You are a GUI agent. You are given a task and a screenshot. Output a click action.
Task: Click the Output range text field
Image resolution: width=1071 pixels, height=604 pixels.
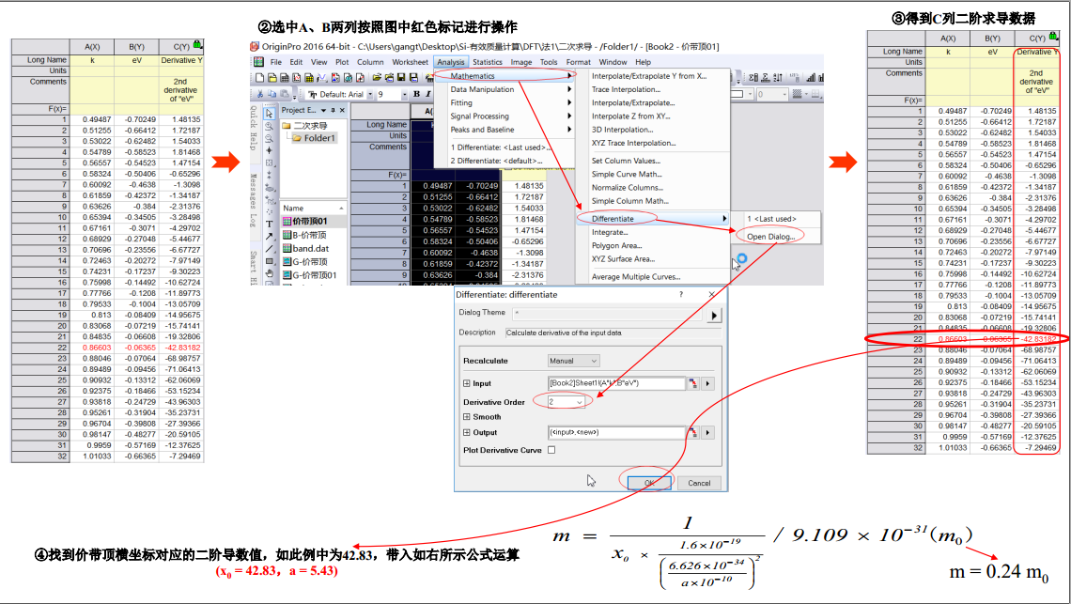617,432
